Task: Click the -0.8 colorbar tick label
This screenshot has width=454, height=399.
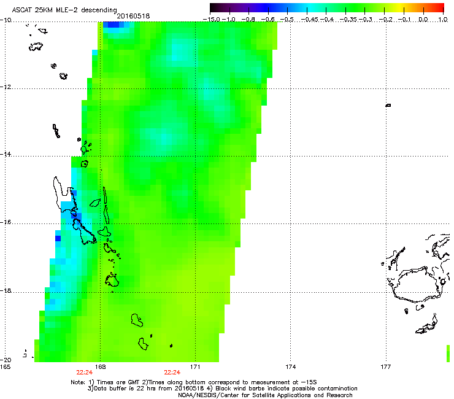Action: point(248,20)
